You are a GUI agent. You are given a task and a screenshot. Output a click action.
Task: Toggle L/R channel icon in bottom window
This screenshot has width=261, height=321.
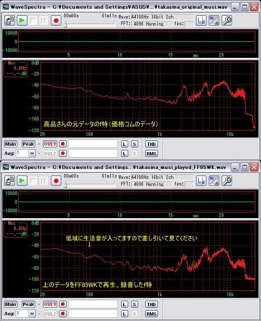click(201, 181)
